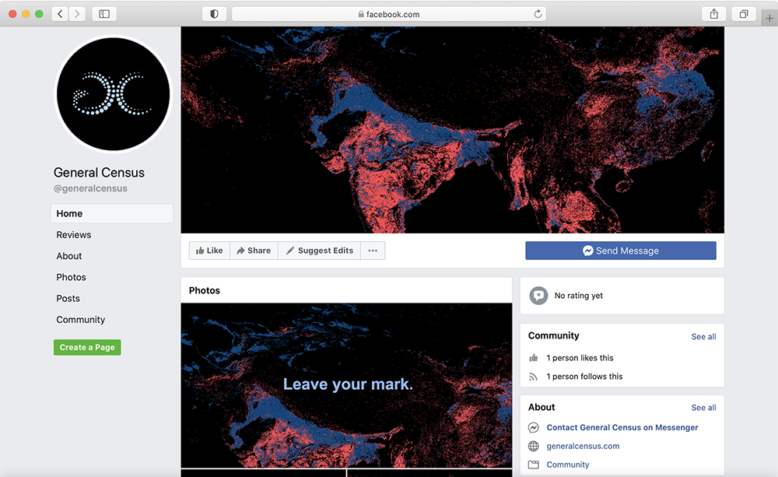Show all tabs overview icon
The width and height of the screenshot is (778, 477).
click(744, 14)
